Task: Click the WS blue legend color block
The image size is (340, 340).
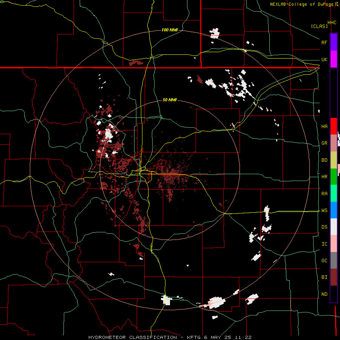Action: (x=334, y=210)
